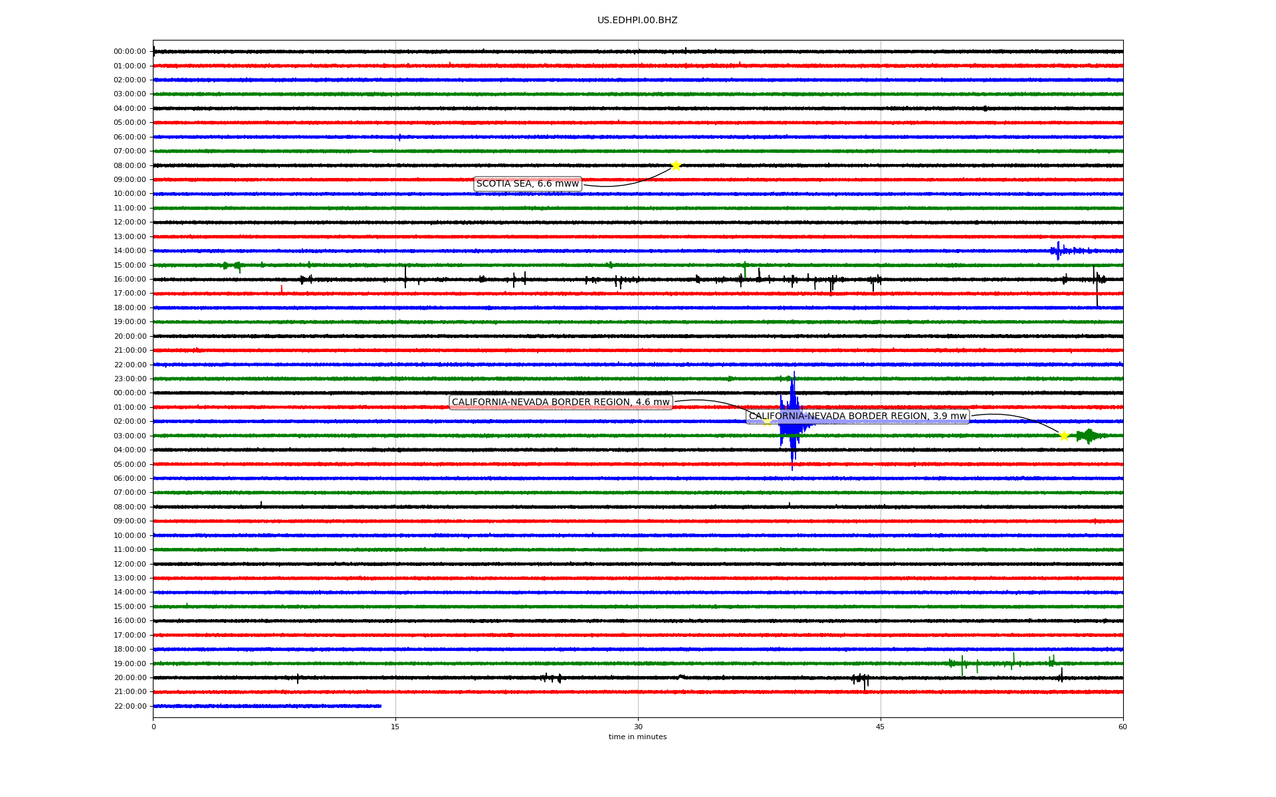Click the x-axis tick label '30'
Viewport: 1276px width, 797px height.
(x=638, y=727)
